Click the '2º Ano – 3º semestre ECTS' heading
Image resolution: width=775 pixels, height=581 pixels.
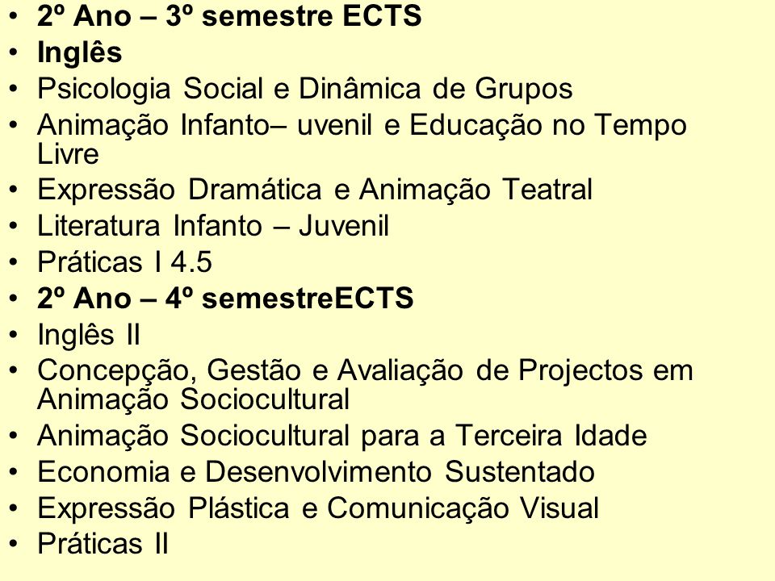(x=229, y=16)
